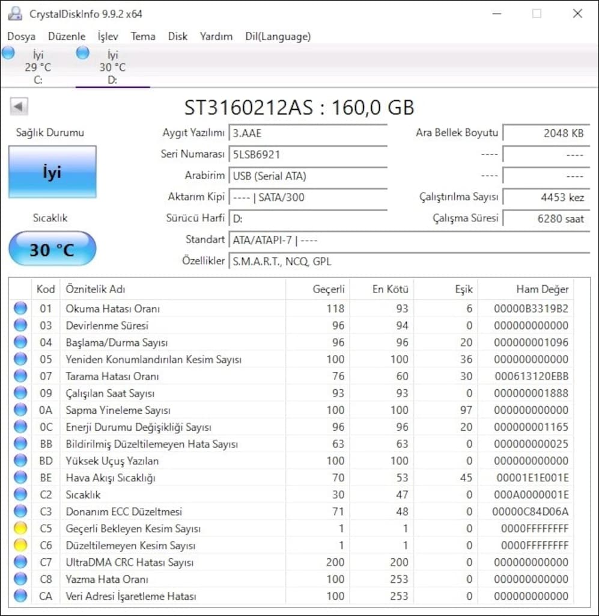Select the C: disk tab
The width and height of the screenshot is (599, 616).
click(x=38, y=67)
